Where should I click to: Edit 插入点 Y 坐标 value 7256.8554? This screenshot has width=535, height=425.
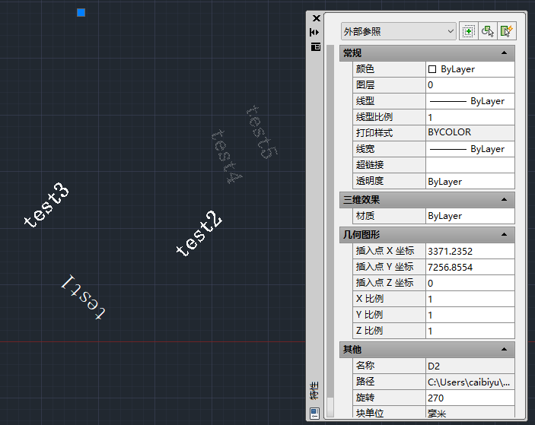470,267
